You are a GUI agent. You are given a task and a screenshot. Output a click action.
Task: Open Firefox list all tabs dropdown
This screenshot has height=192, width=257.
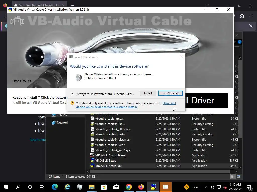coord(207,5)
